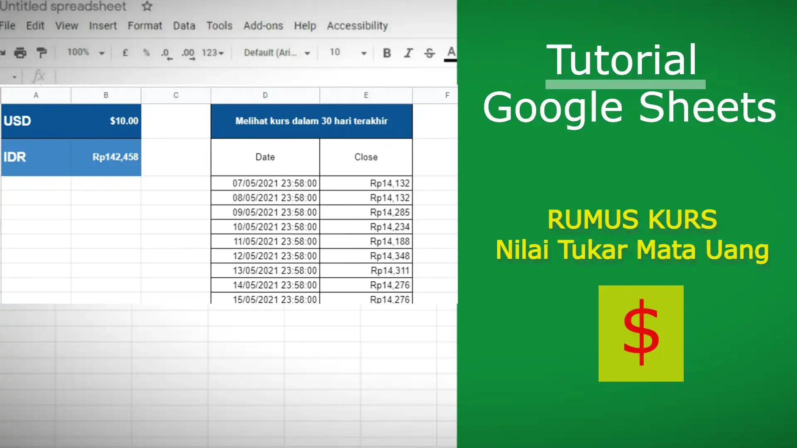Select cell 08/05/2021 23:58:00
This screenshot has height=448, width=797.
pyautogui.click(x=265, y=198)
